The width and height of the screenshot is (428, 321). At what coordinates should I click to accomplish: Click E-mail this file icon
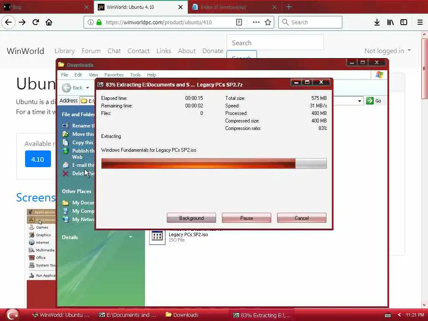(66, 165)
